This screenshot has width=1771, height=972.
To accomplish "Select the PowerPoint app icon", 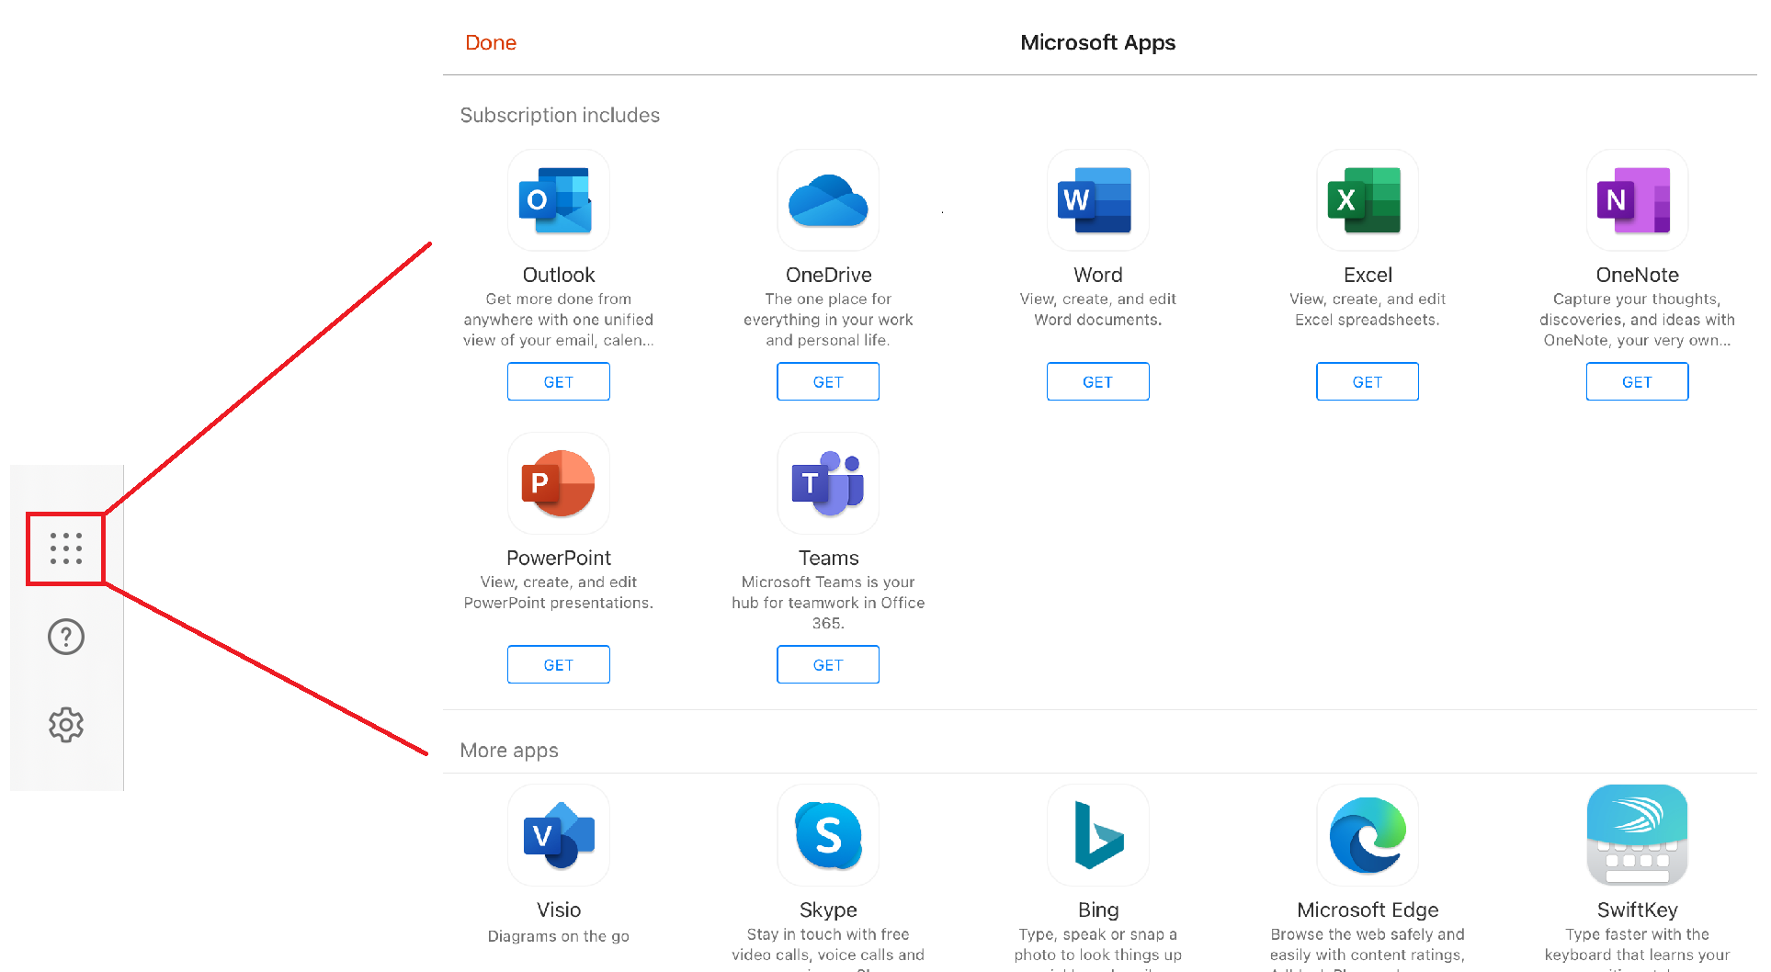I will 558,483.
